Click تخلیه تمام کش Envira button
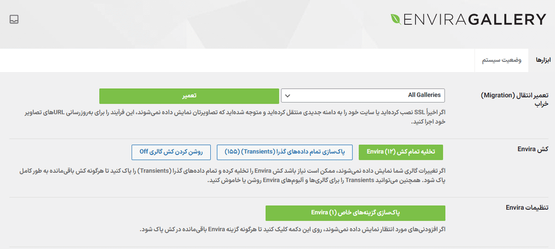The width and height of the screenshot is (555, 249). point(401,152)
